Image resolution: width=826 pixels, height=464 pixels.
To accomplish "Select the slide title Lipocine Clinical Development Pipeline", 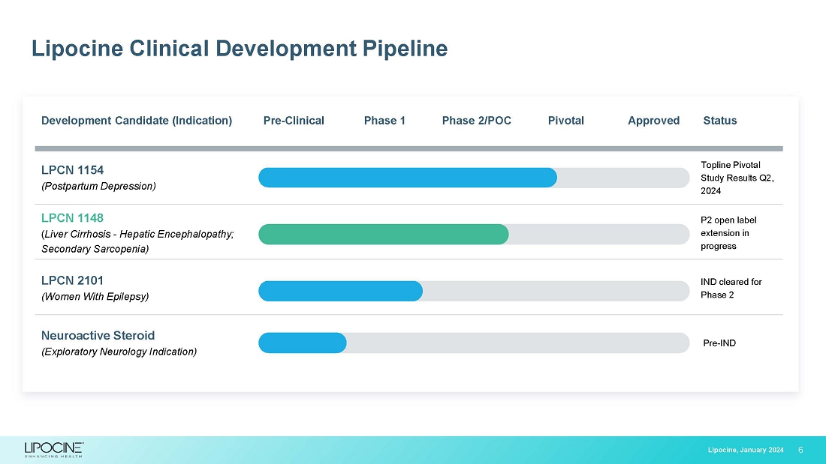I will point(240,49).
